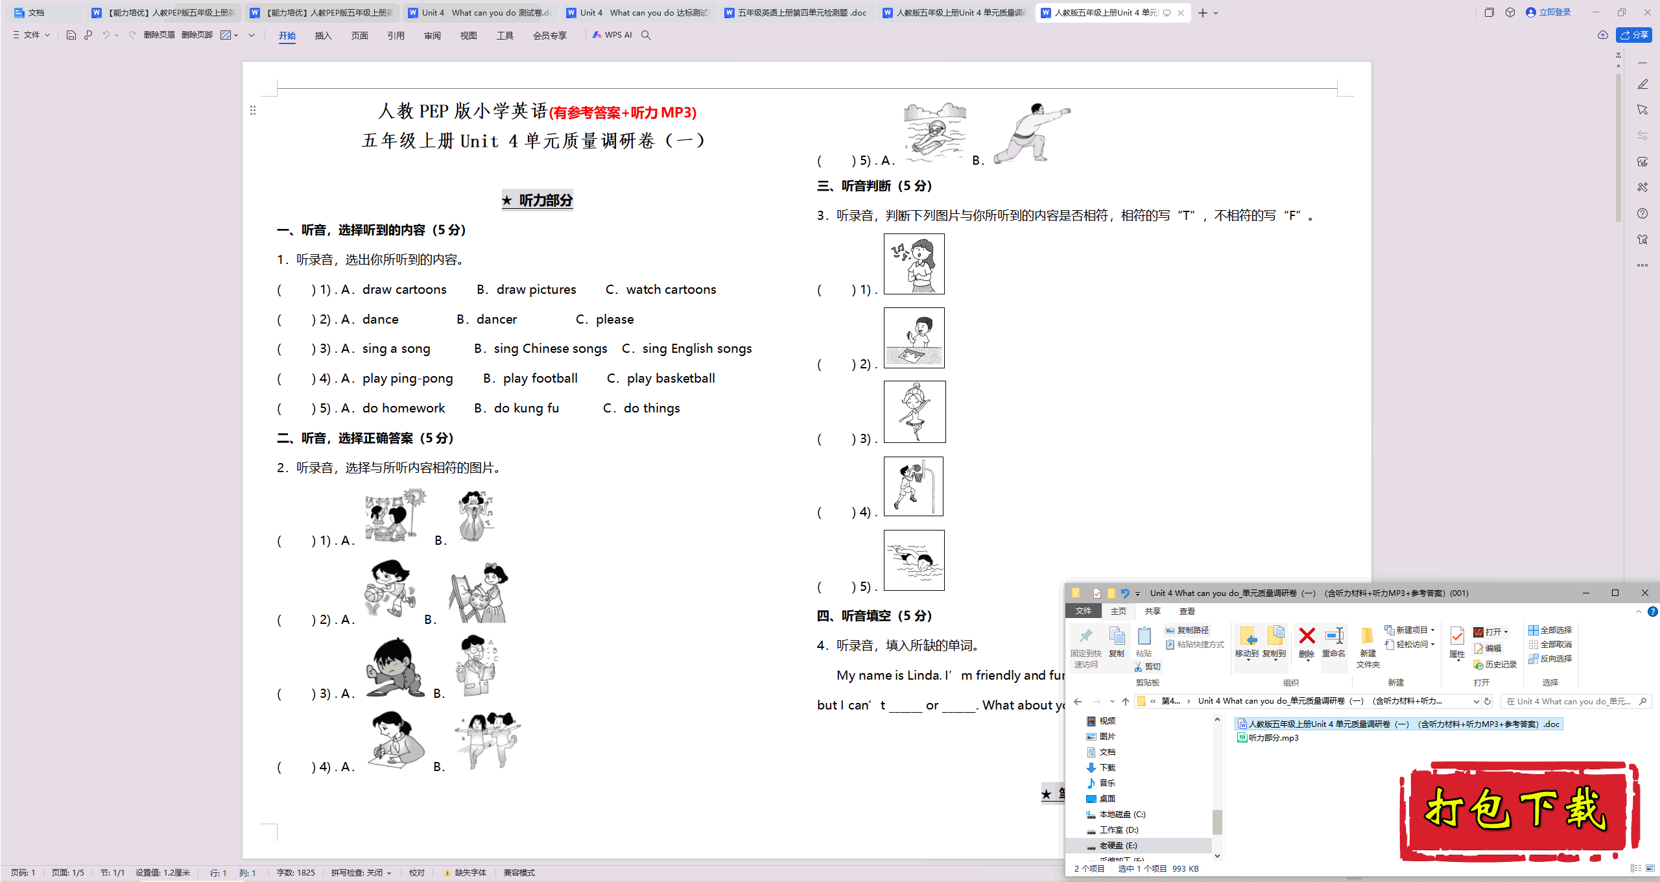
Task: Expand the undo history dropdown arrow
Action: [x=117, y=35]
